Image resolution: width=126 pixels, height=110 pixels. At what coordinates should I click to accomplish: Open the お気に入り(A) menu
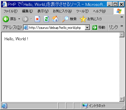click(x=62, y=11)
